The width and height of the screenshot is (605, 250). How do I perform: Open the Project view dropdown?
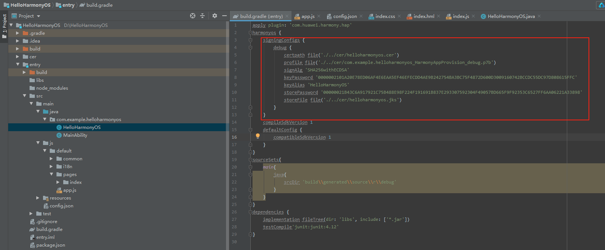coord(26,16)
